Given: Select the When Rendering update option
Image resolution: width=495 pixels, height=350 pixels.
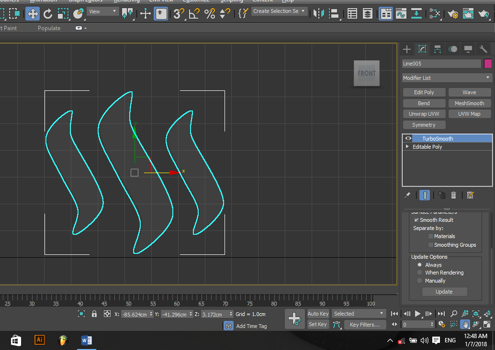Looking at the screenshot, I should click(419, 273).
